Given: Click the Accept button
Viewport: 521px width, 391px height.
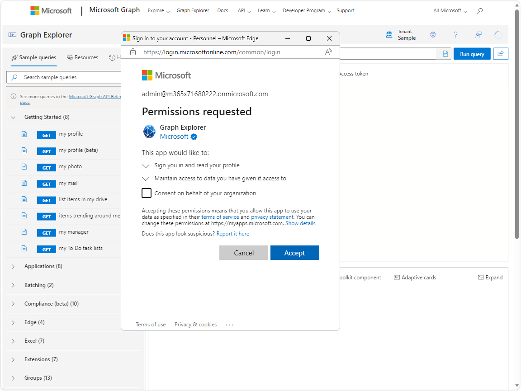Looking at the screenshot, I should (295, 253).
